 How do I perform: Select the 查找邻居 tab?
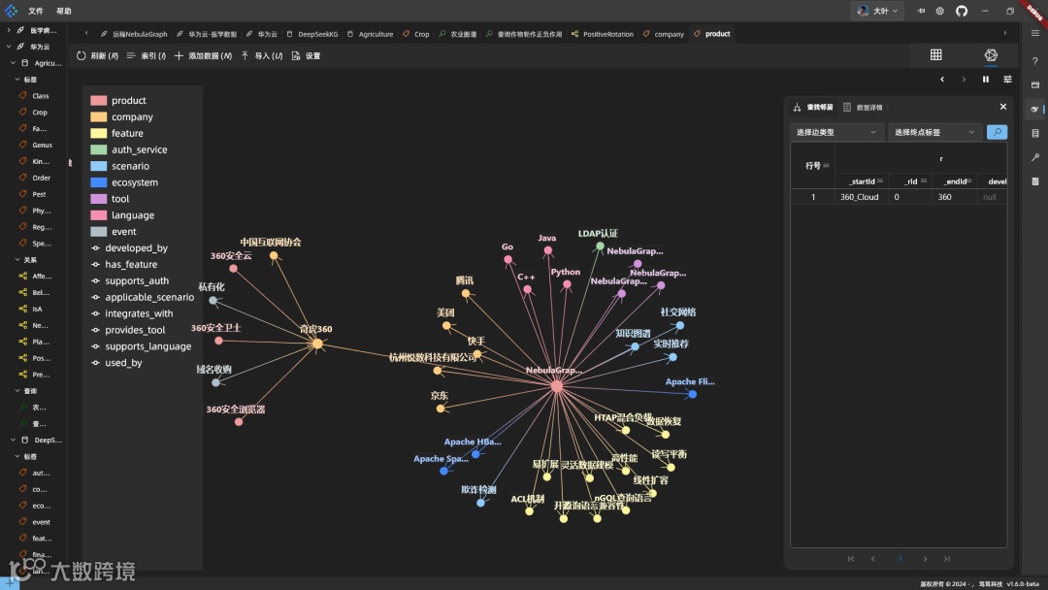[x=813, y=107]
